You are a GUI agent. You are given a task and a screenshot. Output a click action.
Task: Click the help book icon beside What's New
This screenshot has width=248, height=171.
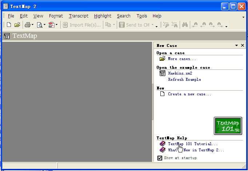tap(163, 150)
